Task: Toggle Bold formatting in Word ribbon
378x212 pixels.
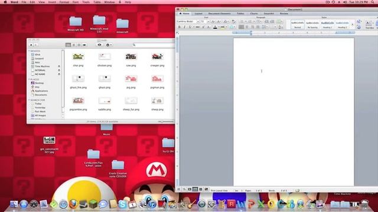Action: 180,27
